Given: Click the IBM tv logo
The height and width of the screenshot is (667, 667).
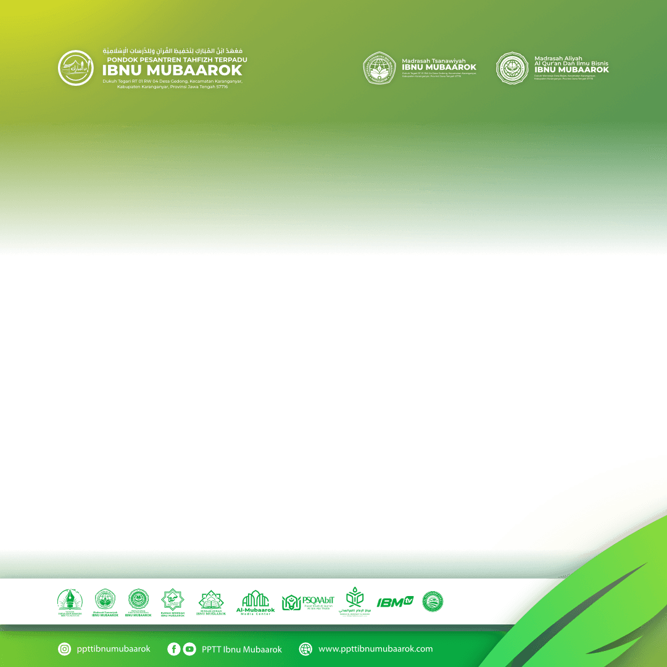Looking at the screenshot, I should pos(395,602).
